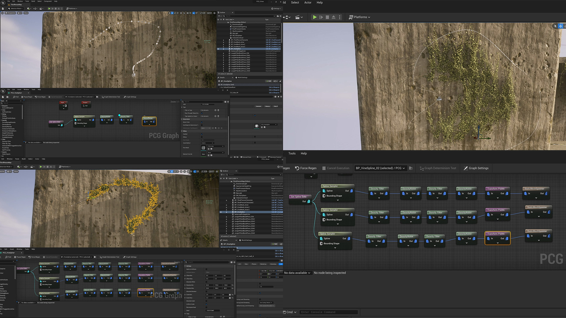Click the select-mode arrow icon in the large viewport
The height and width of the screenshot is (318, 566).
tap(555, 26)
